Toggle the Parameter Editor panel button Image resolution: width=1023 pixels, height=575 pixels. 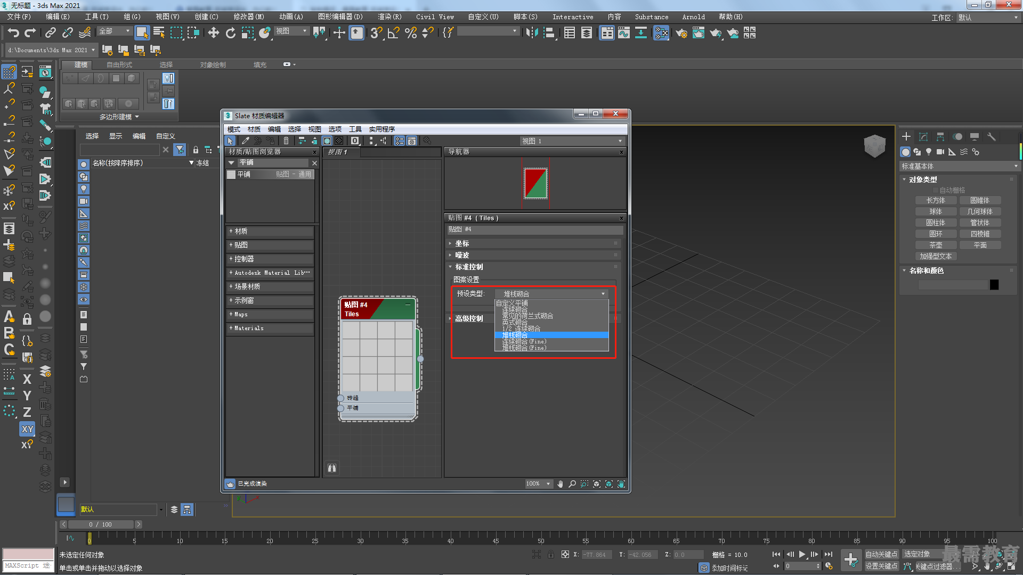pyautogui.click(x=412, y=141)
